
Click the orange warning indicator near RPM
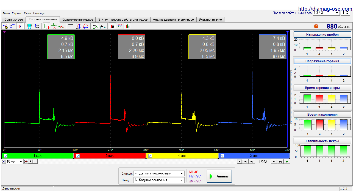pyautogui.click(x=316, y=26)
